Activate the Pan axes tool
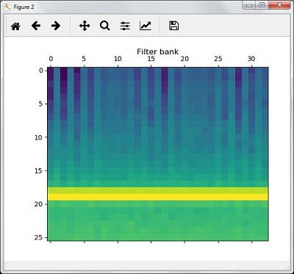The image size is (294, 274). 85,26
